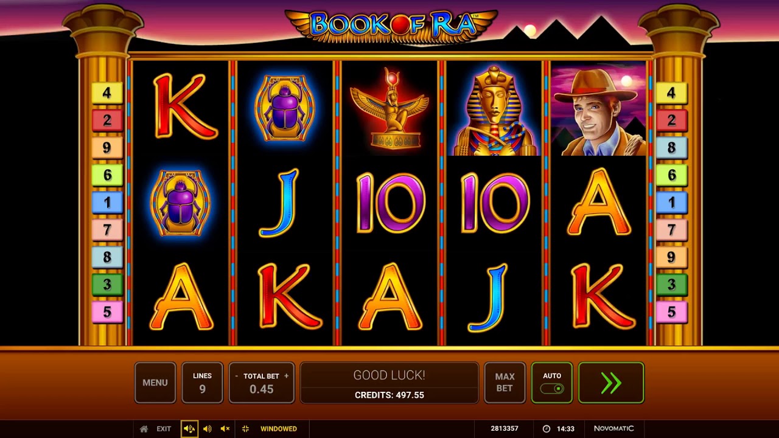The image size is (779, 438).
Task: Click the windowed mode arrows icon
Action: 245,429
